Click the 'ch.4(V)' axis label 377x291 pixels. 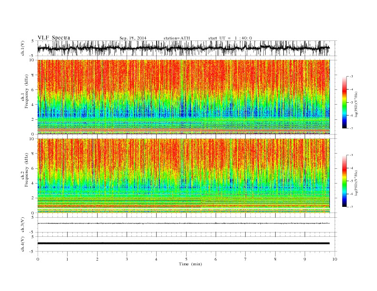point(23,244)
